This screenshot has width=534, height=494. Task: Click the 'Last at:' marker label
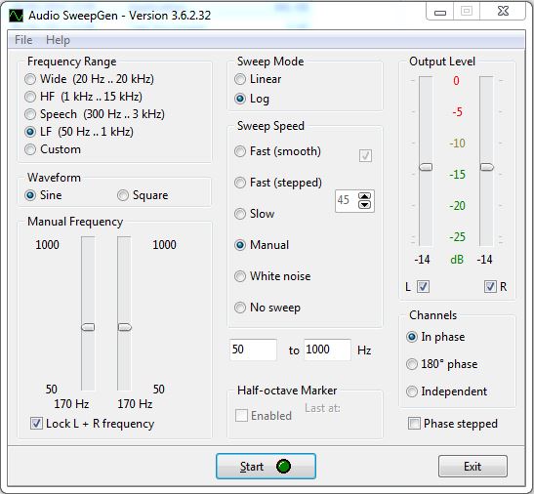(x=322, y=408)
